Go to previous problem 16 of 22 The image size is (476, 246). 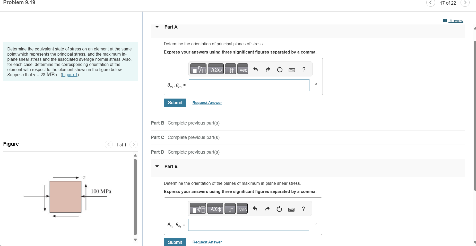point(431,3)
